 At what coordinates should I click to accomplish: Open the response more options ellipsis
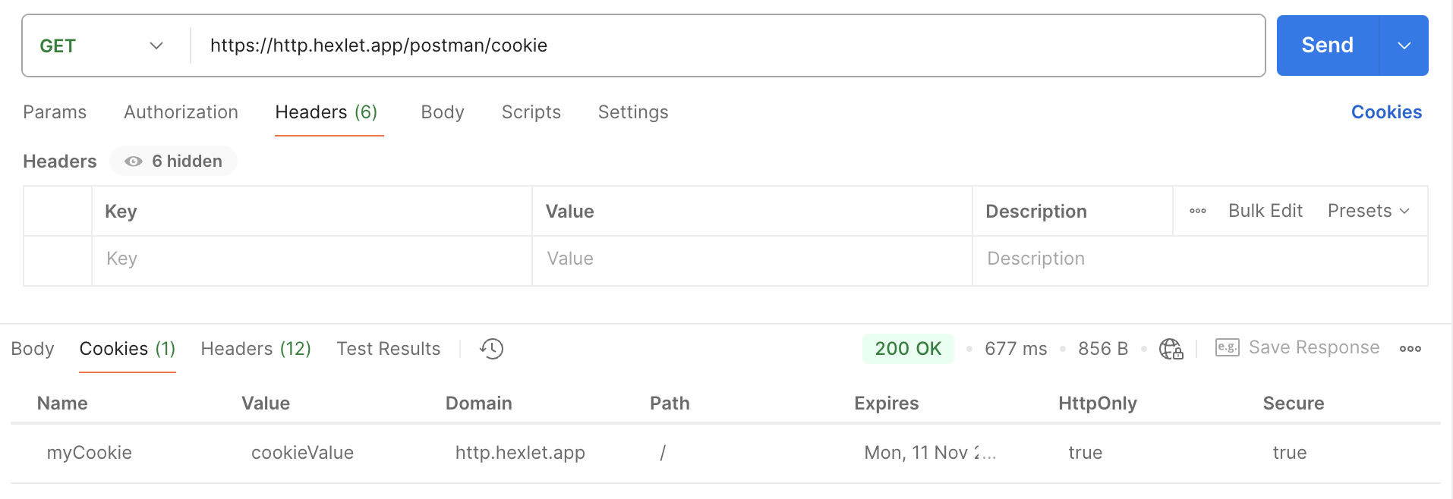click(1410, 349)
